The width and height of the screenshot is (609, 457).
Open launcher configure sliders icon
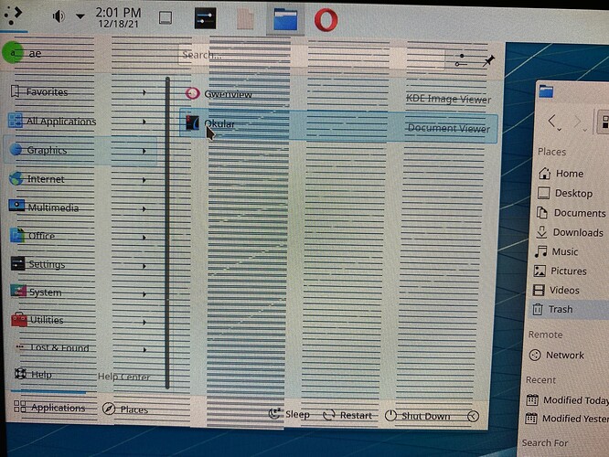(462, 59)
